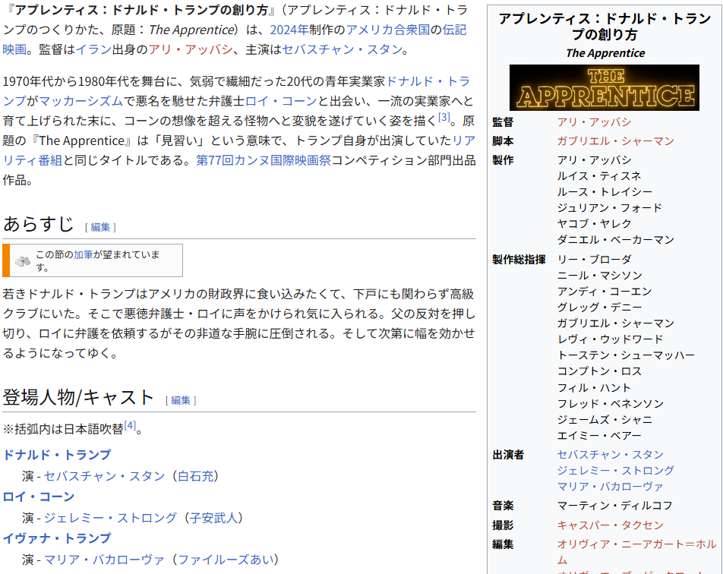Click citation footnote 3

tap(444, 117)
